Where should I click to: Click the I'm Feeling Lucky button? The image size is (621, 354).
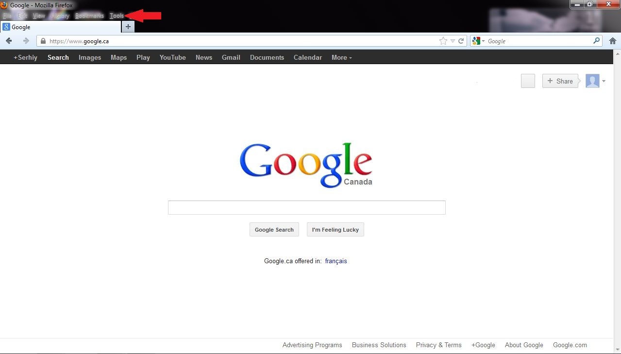336,230
